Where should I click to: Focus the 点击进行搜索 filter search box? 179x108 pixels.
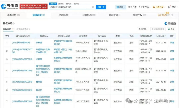158,29
